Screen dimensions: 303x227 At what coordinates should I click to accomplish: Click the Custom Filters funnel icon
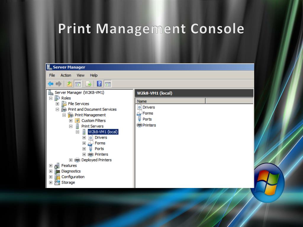click(x=77, y=121)
